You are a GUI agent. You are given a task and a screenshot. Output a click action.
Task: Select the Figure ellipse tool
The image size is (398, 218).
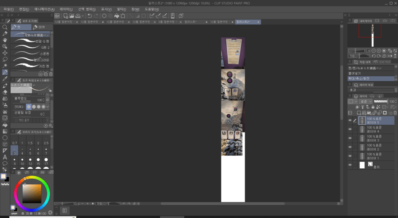(x=5, y=138)
